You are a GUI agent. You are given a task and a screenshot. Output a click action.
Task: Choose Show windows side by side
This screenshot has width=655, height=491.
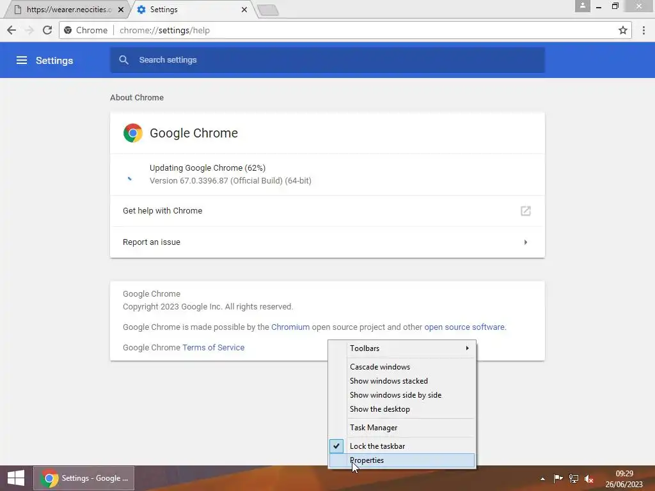click(x=402, y=395)
